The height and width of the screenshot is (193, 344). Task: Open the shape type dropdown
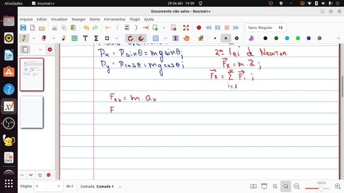pos(117,38)
